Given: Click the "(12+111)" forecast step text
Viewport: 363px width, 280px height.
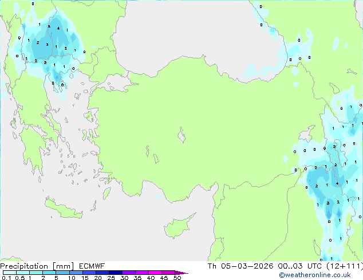Looking at the screenshot, I should [345, 266].
